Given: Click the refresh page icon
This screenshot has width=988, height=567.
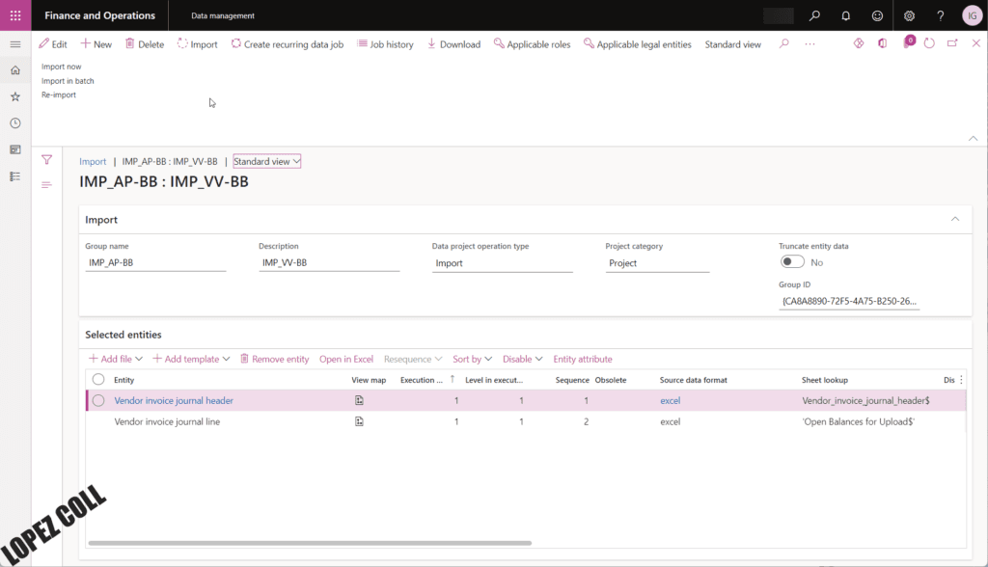Looking at the screenshot, I should tap(929, 44).
